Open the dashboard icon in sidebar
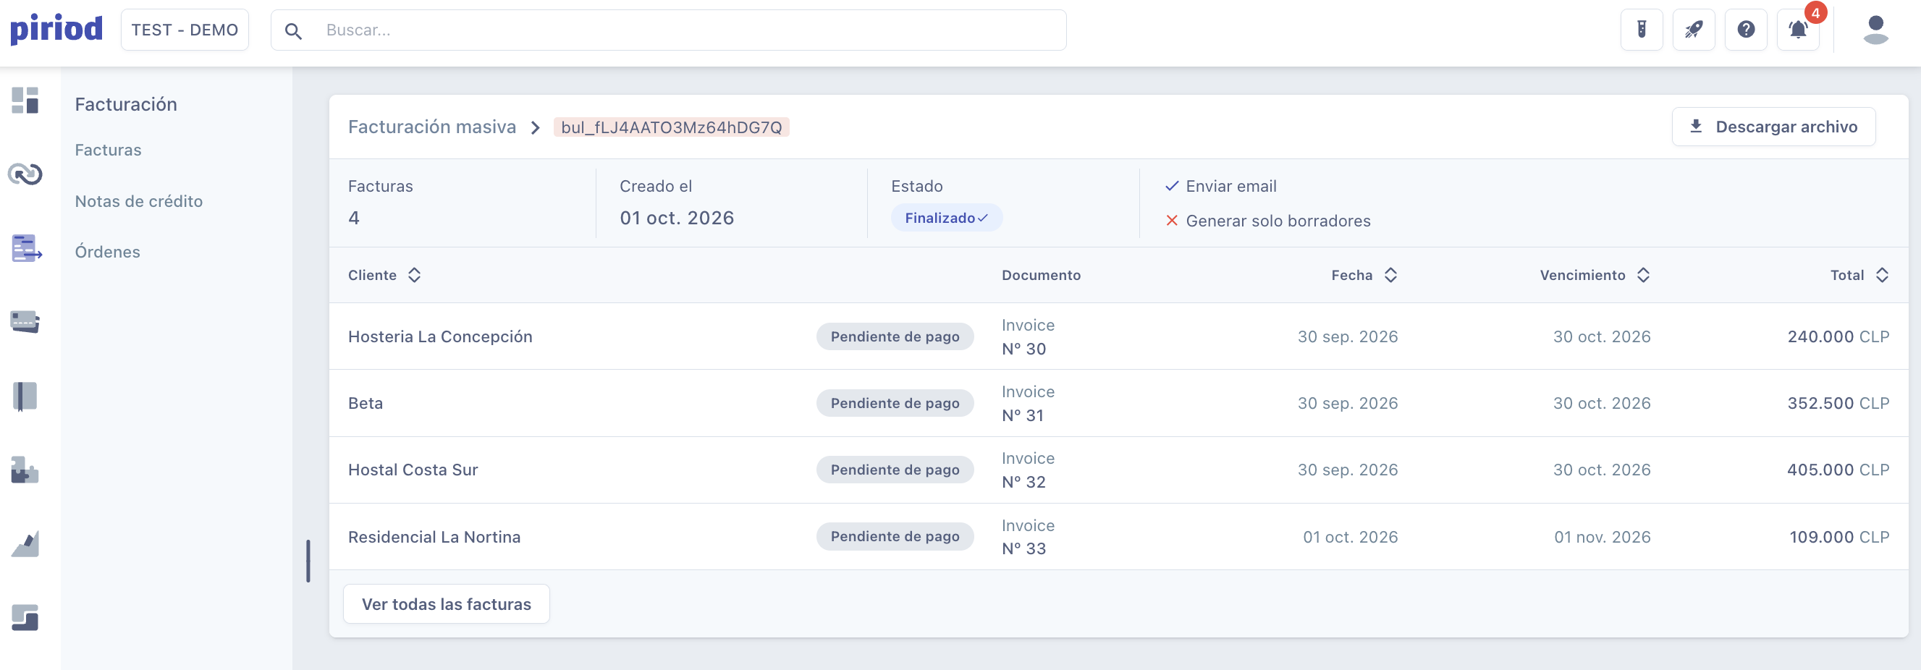The width and height of the screenshot is (1921, 670). (x=25, y=101)
